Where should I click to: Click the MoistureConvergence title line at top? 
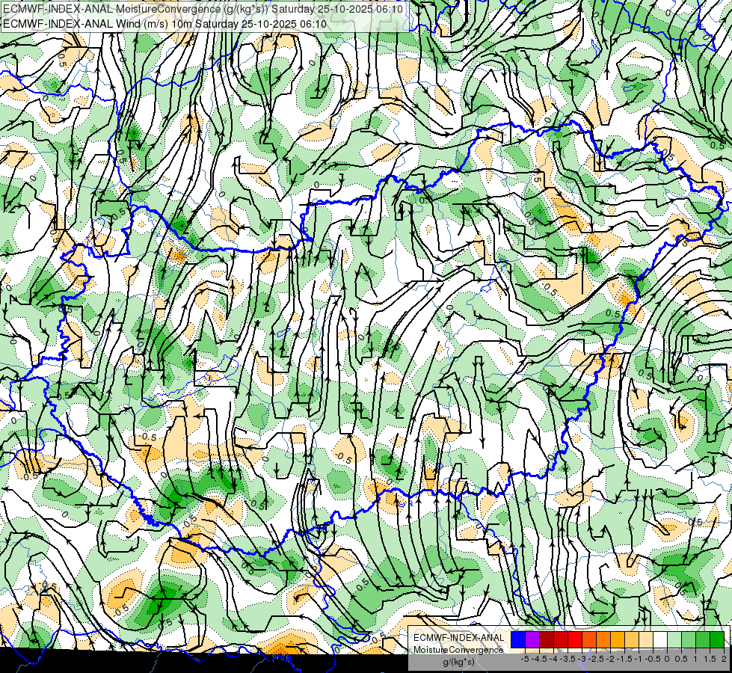tap(203, 9)
